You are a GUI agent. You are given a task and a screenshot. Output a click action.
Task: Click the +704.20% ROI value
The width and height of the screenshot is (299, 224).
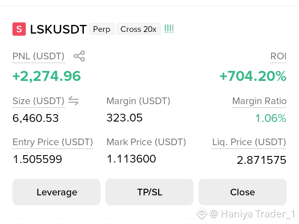(253, 76)
